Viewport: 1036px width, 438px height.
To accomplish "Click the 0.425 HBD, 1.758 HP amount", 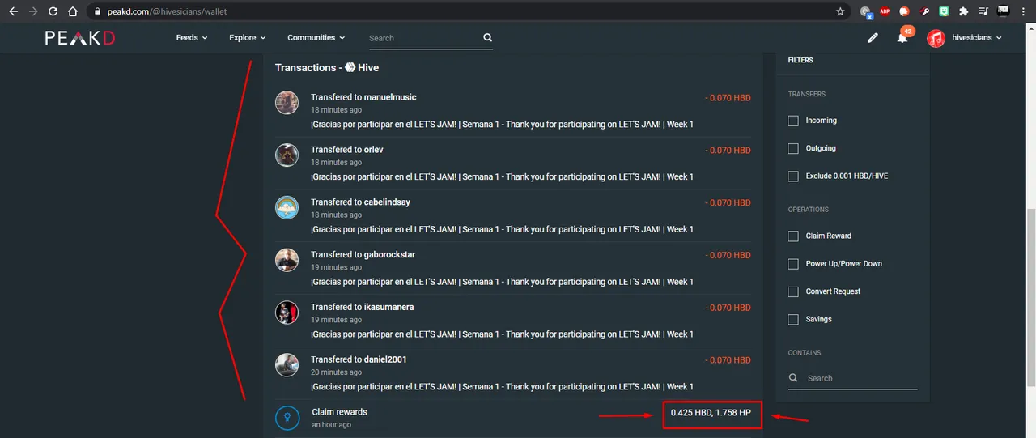I will click(x=711, y=413).
